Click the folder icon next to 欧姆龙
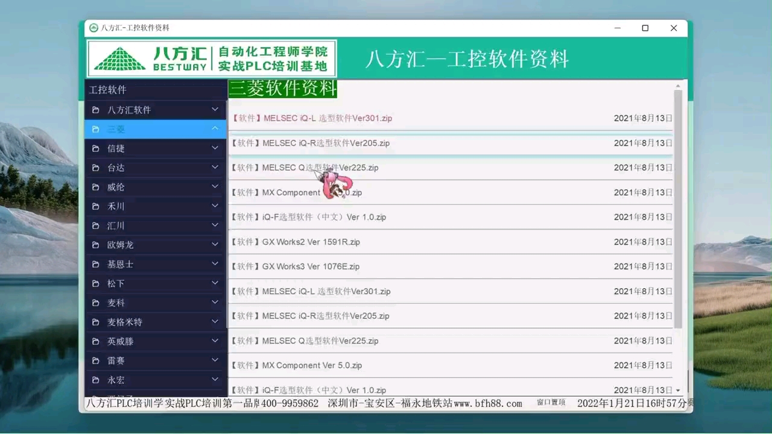This screenshot has height=434, width=772. coord(96,245)
